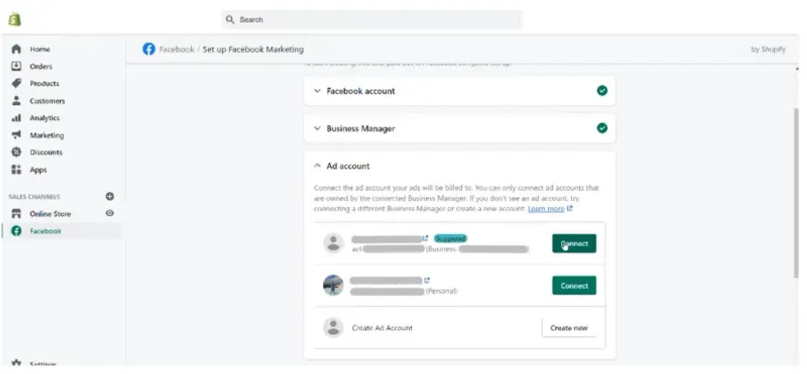Viewport: 807px width, 374px height.
Task: Open Apps in the sidebar
Action: pos(38,170)
